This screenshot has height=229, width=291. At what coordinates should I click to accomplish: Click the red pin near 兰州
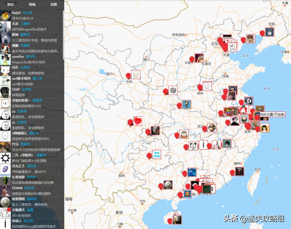[x=128, y=76]
